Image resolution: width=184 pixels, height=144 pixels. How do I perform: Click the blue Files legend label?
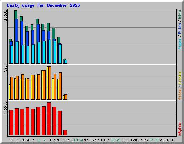(180, 29)
